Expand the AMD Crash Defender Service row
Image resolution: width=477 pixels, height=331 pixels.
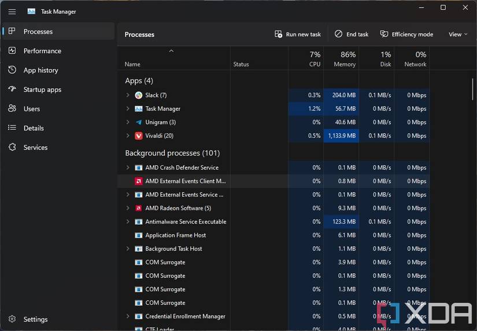127,168
